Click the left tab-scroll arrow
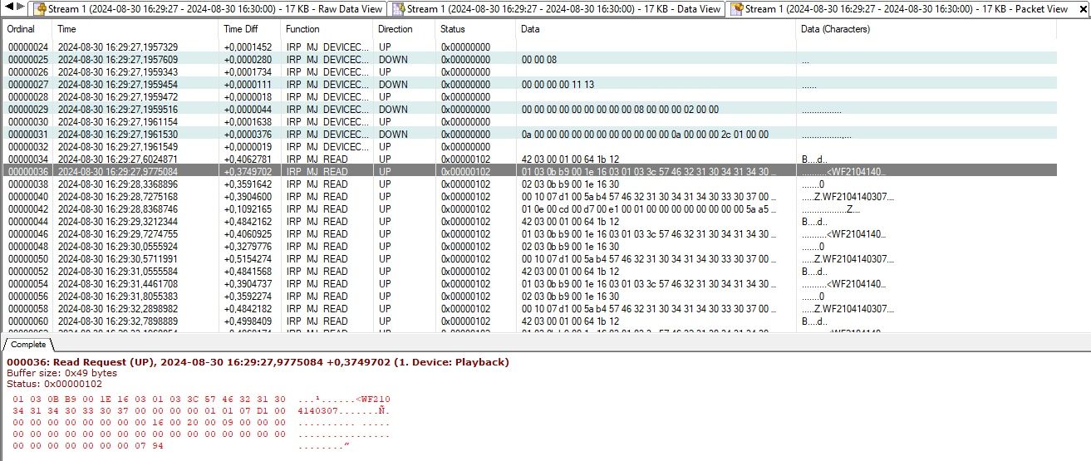 point(9,7)
